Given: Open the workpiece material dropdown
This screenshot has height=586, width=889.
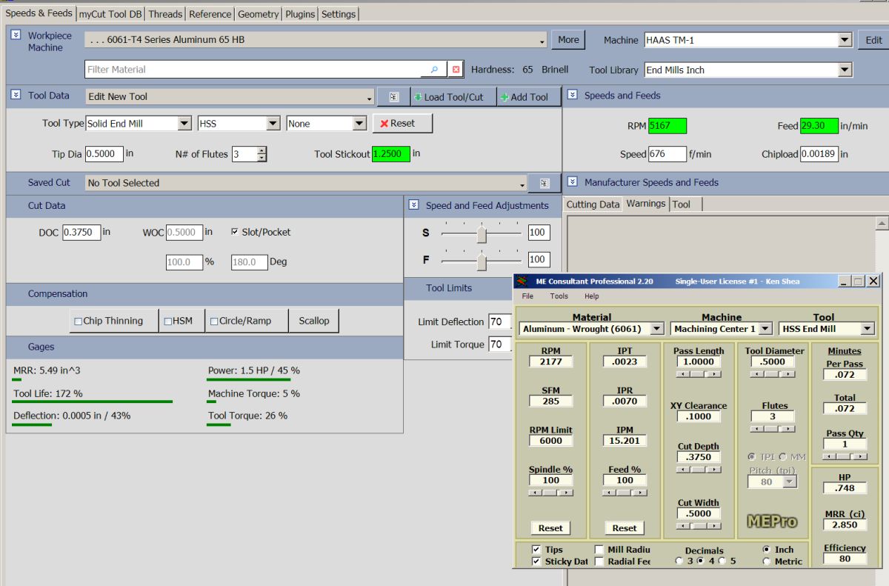Looking at the screenshot, I should tap(543, 41).
